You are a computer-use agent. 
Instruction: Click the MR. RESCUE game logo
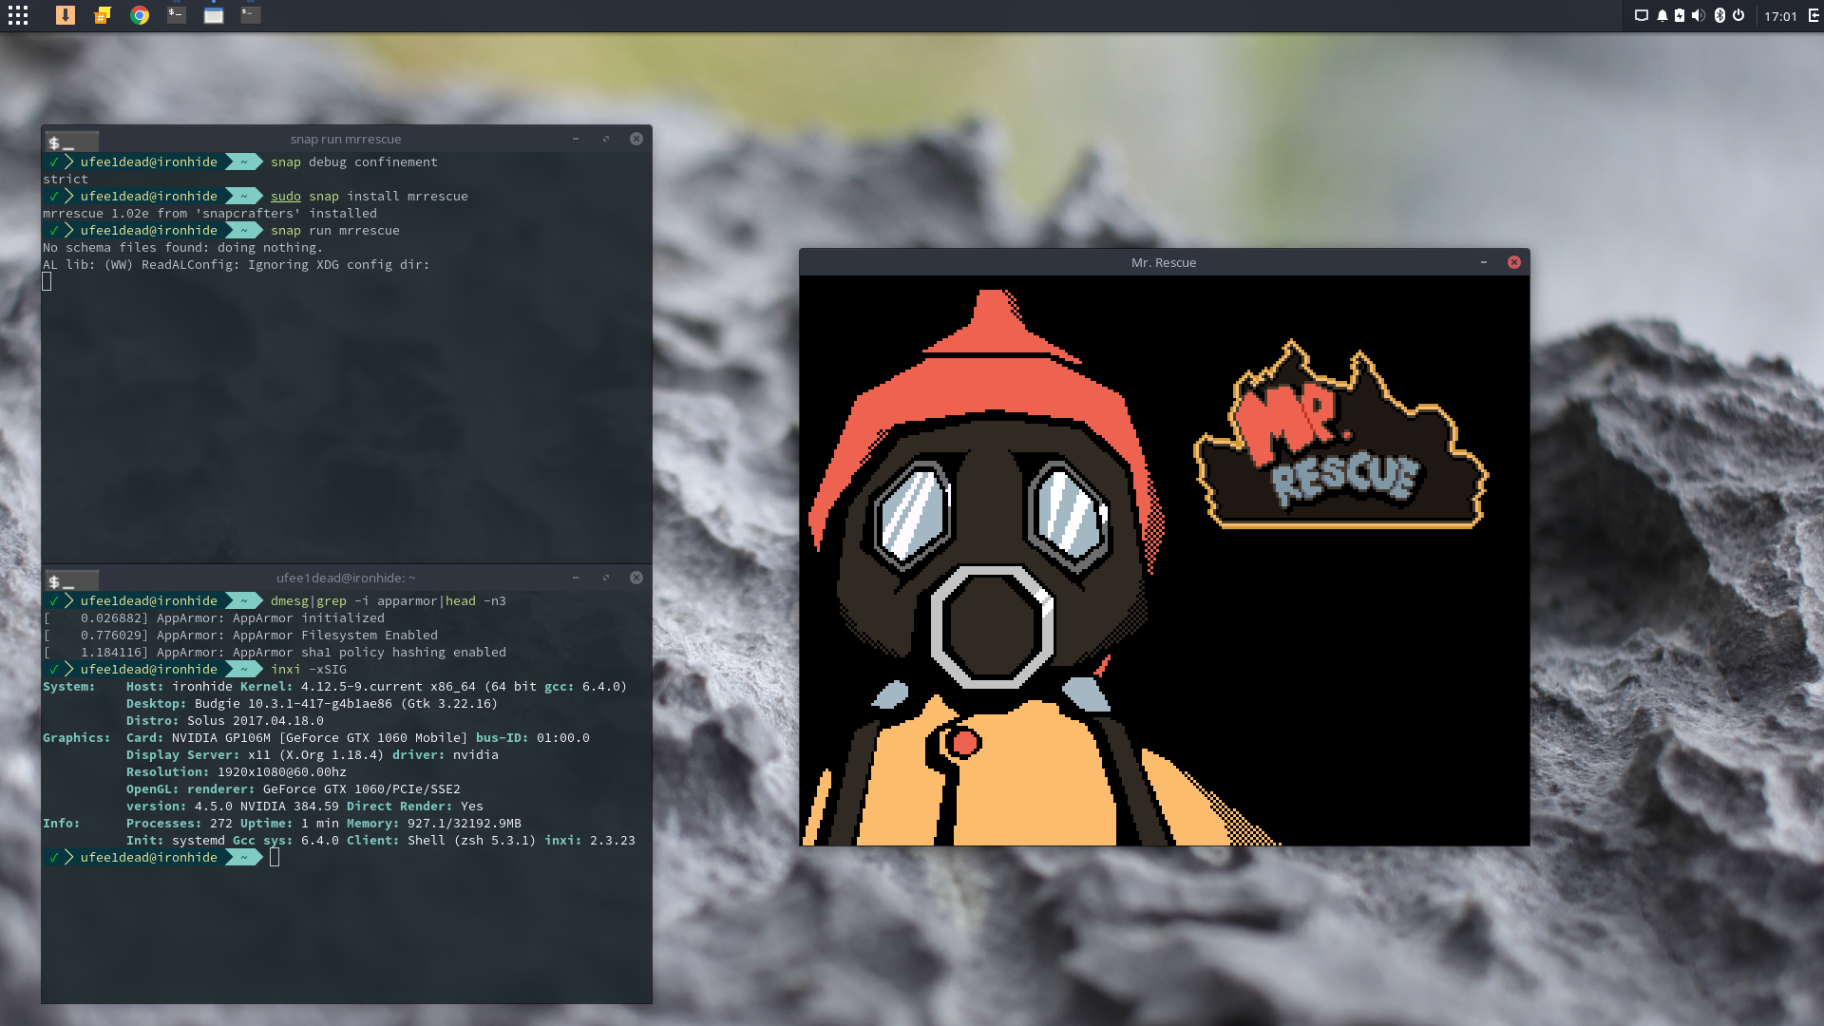(x=1340, y=435)
